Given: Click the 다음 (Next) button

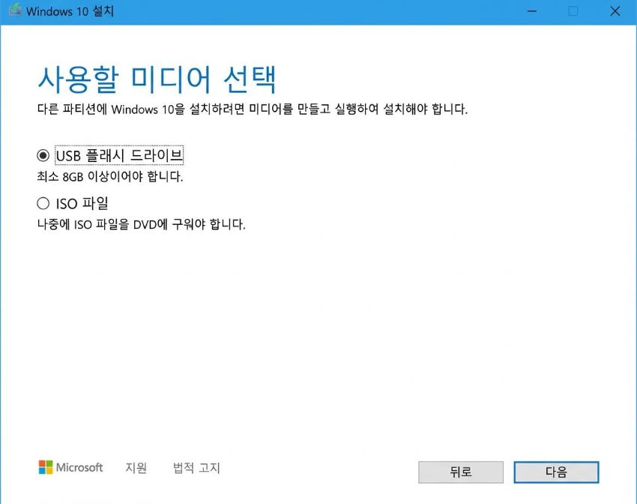Looking at the screenshot, I should (555, 472).
